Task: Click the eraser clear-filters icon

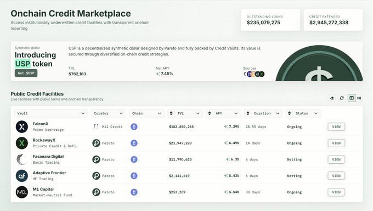Action: tap(332, 98)
